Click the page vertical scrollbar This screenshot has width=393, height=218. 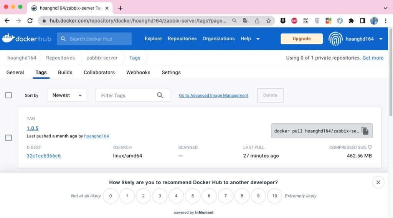(390, 72)
